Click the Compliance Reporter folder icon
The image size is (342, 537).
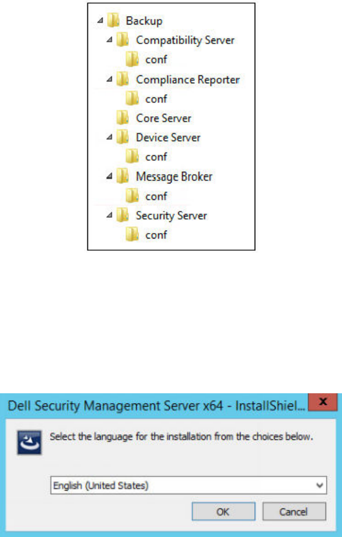coord(122,80)
